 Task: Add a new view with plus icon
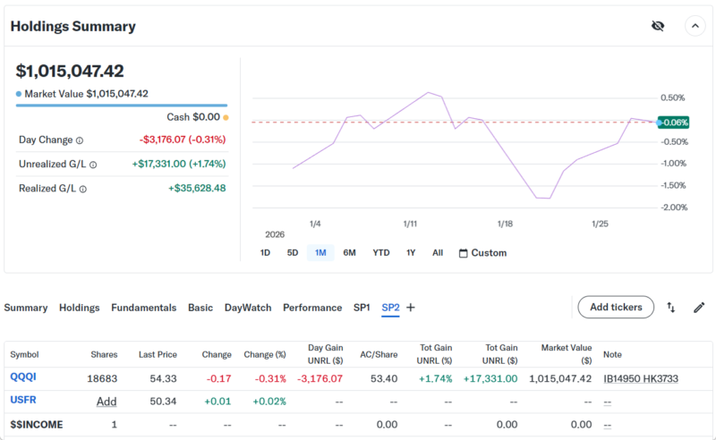point(411,308)
